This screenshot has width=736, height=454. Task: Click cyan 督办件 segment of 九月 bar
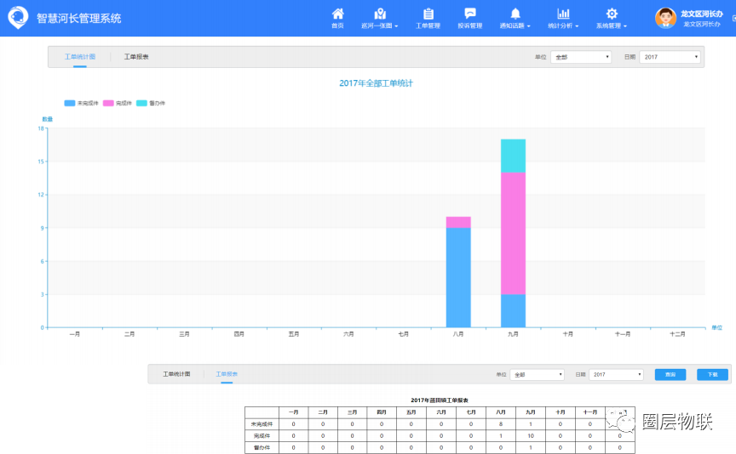(513, 156)
